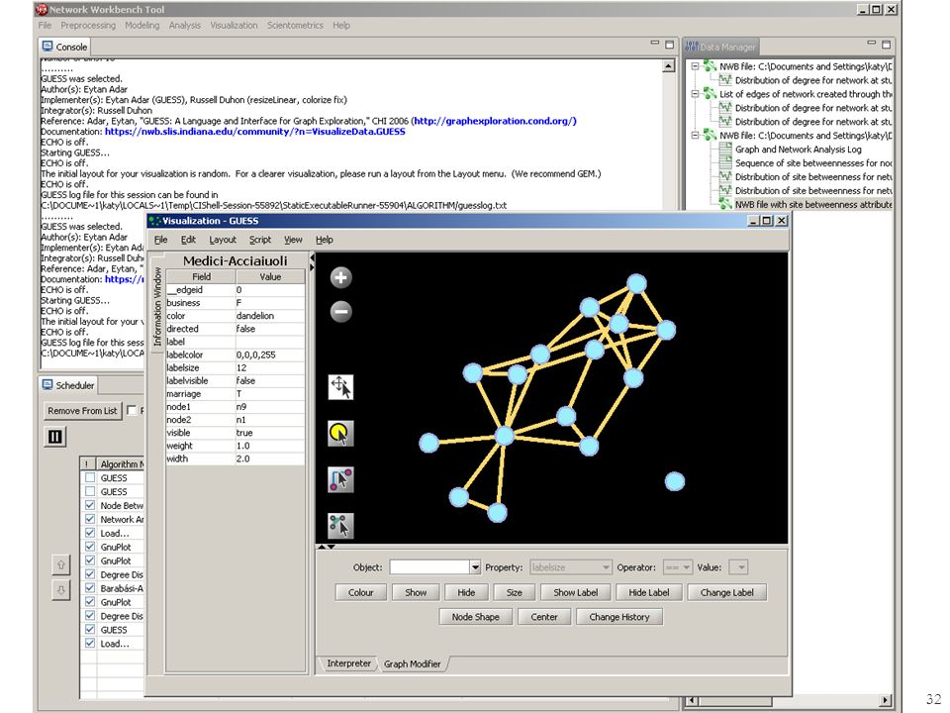Uncheck the checked GUESS row in Scheduler
The image size is (950, 713).
coord(90,630)
